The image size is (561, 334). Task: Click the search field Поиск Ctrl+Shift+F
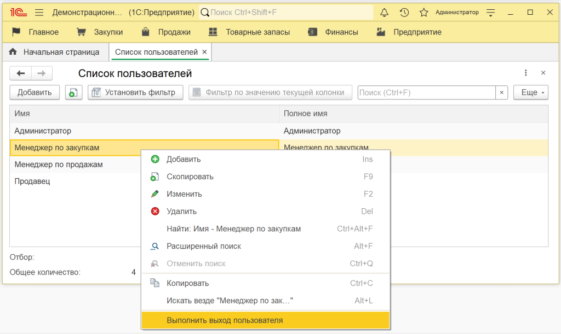pos(286,13)
